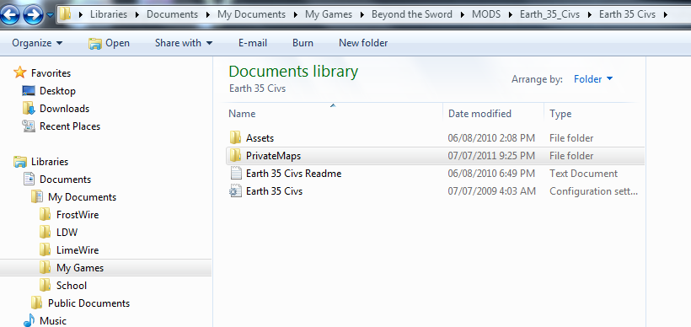
Task: Click the Recent Places icon
Action: pos(29,126)
